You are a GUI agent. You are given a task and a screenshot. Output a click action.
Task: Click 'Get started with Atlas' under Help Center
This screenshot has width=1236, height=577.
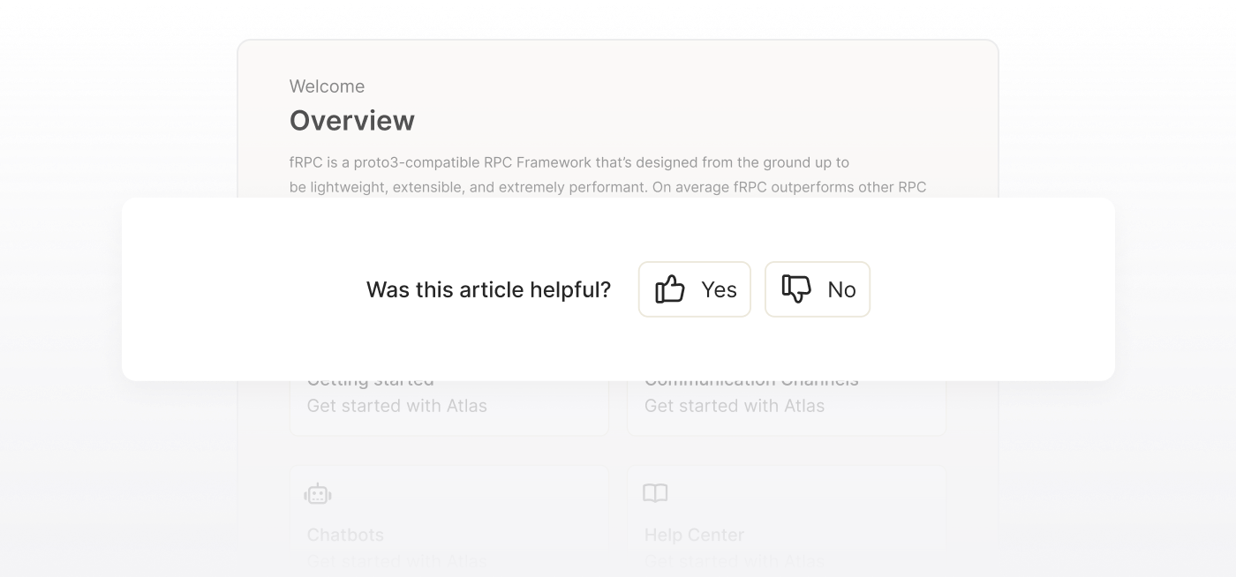click(735, 560)
